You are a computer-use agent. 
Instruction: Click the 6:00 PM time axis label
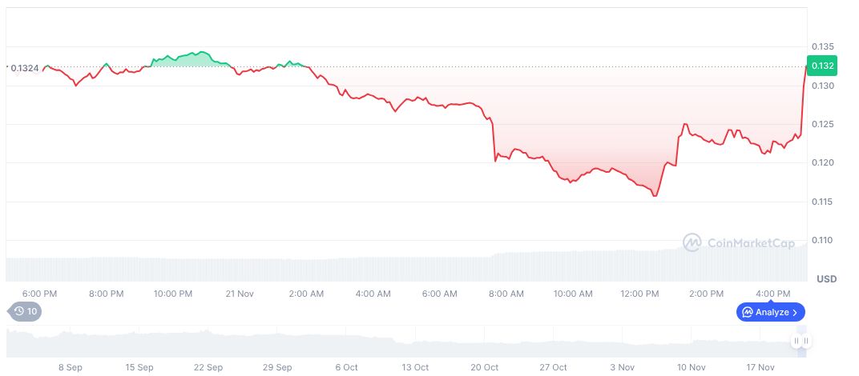point(39,294)
